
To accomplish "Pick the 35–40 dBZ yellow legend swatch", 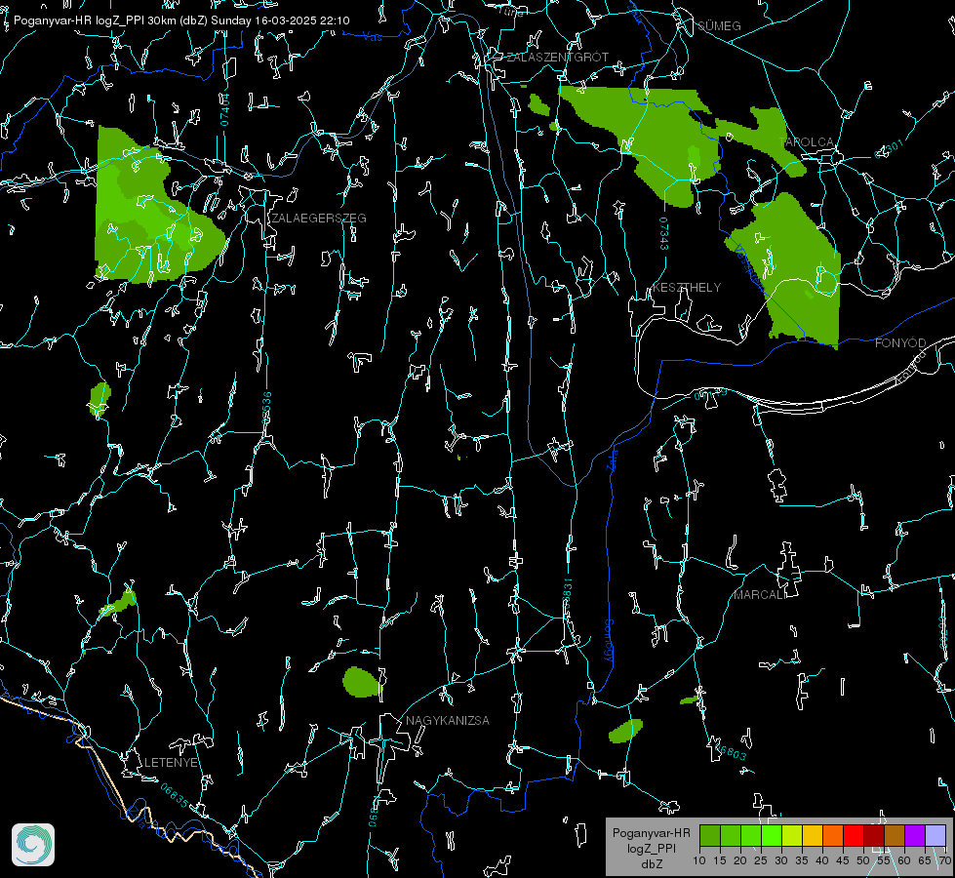I will [813, 835].
